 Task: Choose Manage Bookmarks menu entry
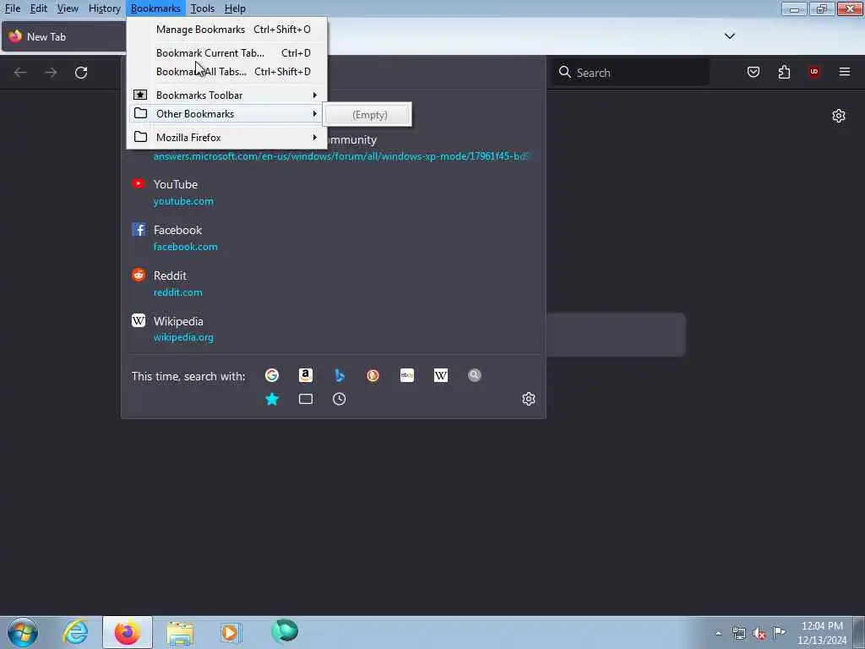[227, 30]
